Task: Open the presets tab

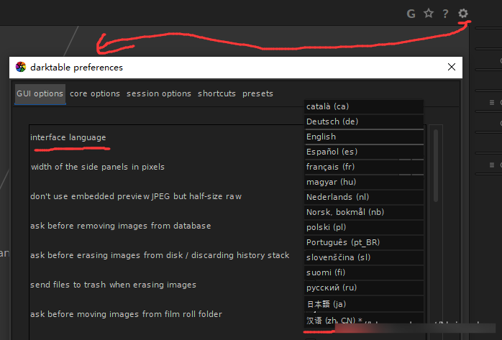Action: [257, 93]
